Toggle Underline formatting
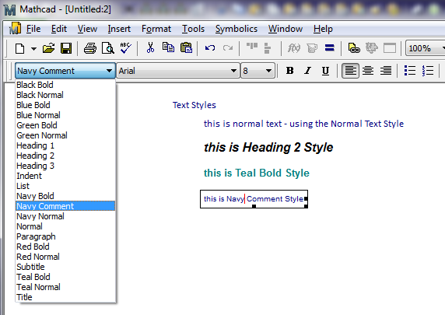445x315 pixels. tap(325, 71)
